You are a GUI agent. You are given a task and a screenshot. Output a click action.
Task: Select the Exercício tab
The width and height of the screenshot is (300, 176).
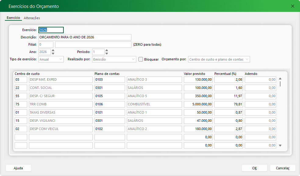13,18
